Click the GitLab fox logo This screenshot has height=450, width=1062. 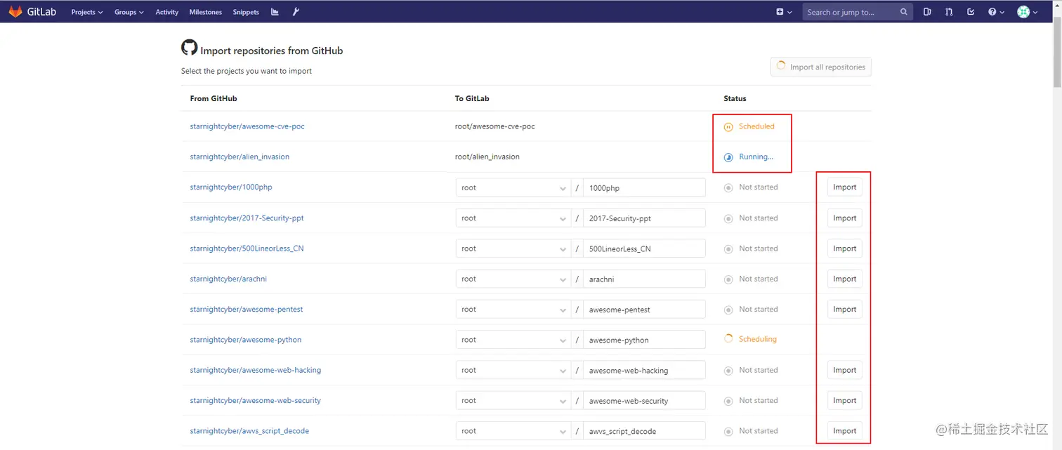pyautogui.click(x=15, y=11)
